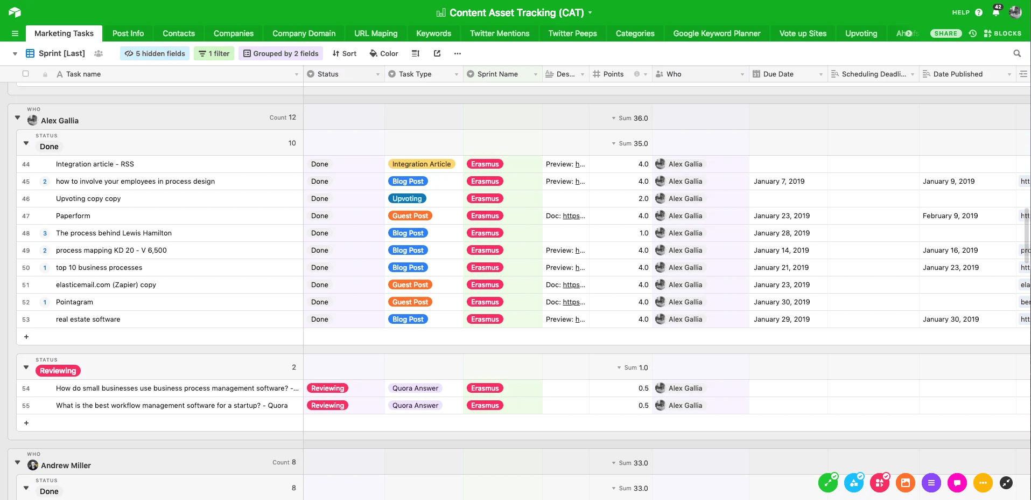This screenshot has height=500, width=1031.
Task: Switch to the Google Keyword Planner tab
Action: coord(716,33)
